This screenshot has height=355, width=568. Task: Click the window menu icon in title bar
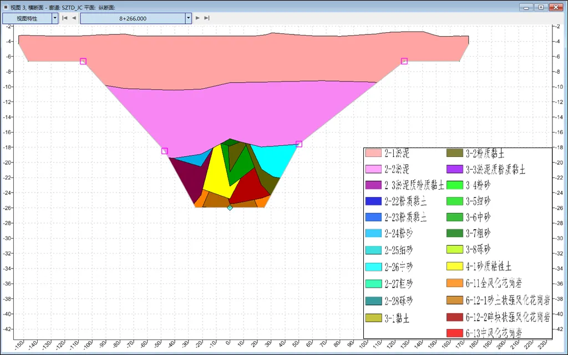(x=5, y=7)
